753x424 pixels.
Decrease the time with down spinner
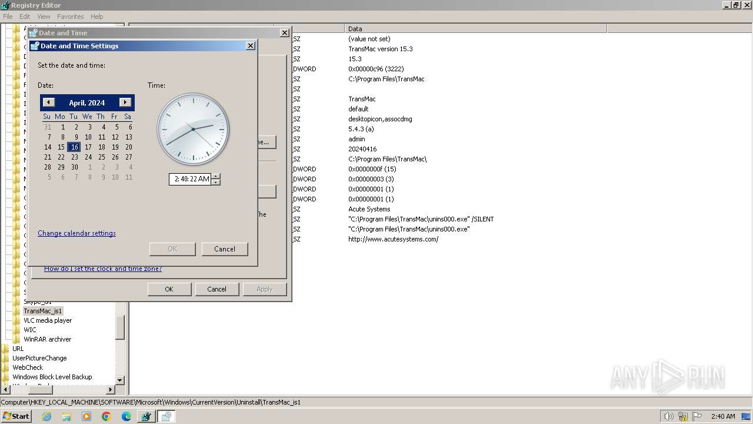pyautogui.click(x=216, y=182)
